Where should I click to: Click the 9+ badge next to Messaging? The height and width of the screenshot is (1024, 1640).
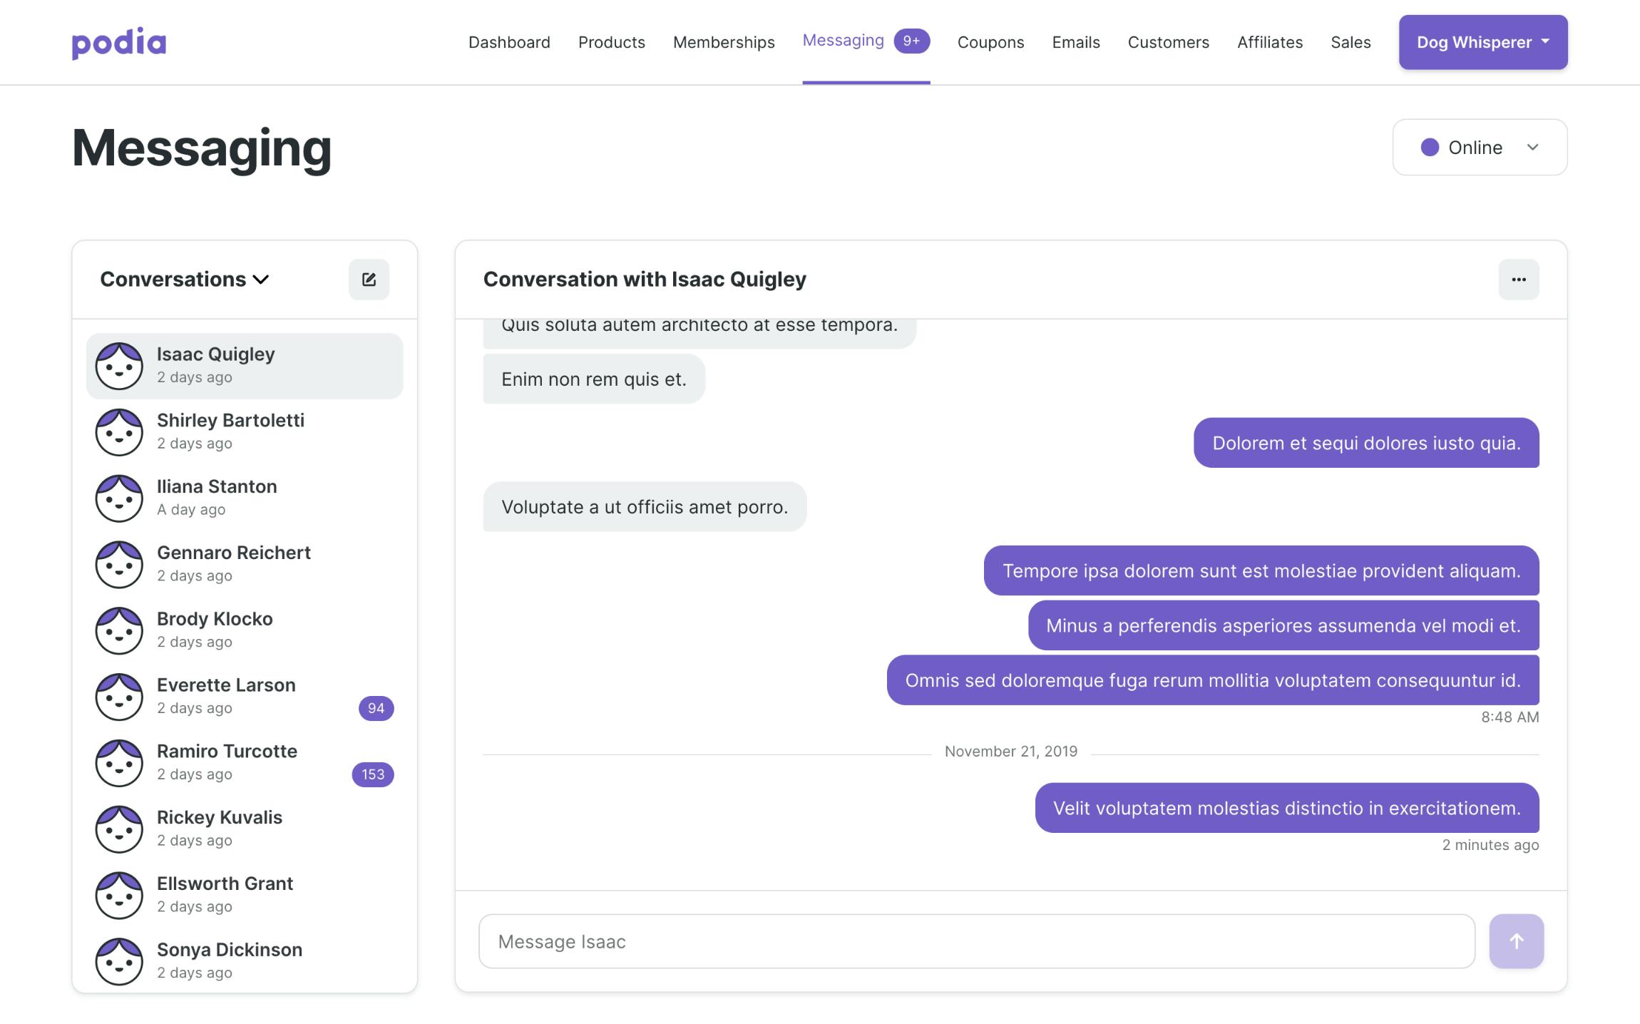point(912,41)
